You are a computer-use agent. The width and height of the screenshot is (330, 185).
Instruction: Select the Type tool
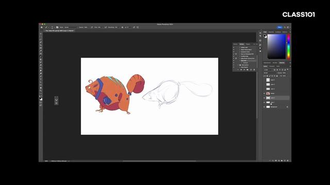(x=41, y=79)
